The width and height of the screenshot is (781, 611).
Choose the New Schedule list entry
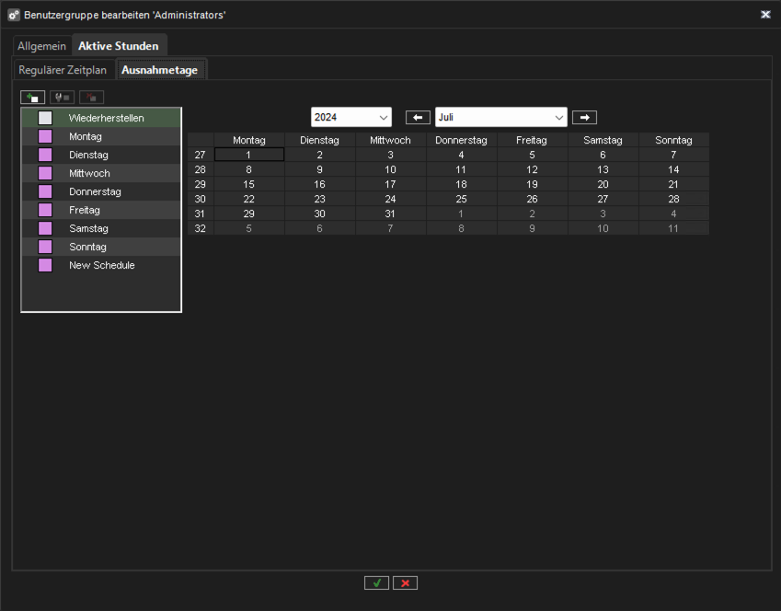101,265
